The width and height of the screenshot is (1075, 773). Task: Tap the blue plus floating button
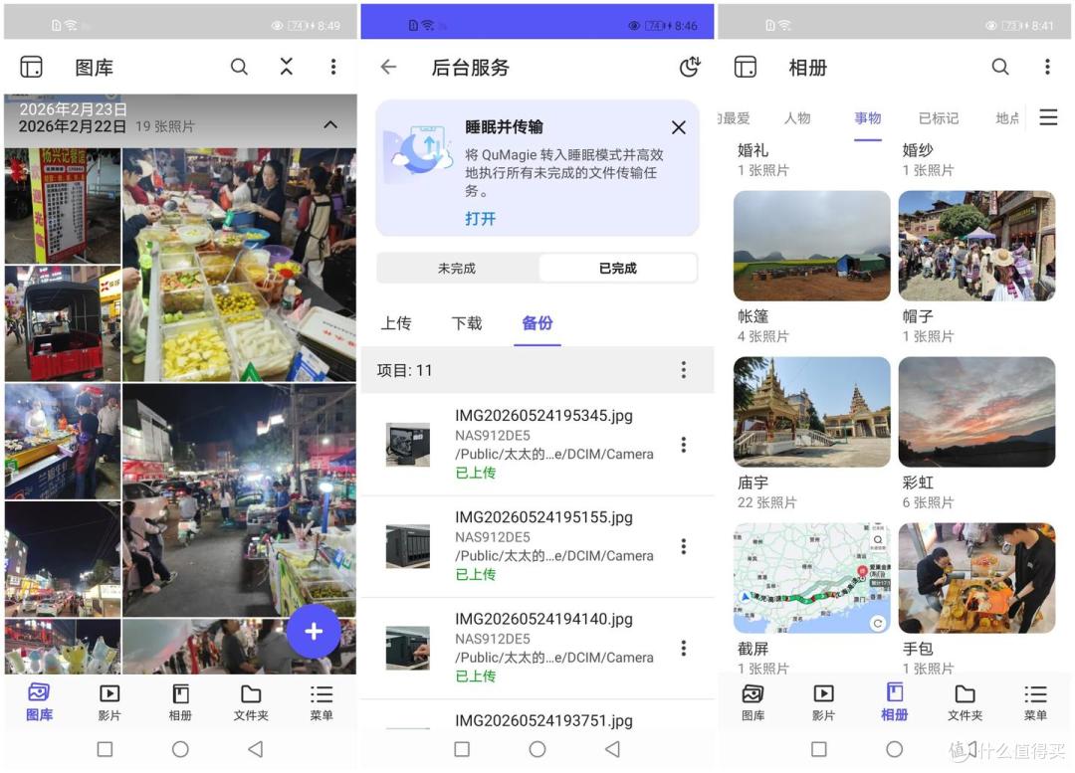pyautogui.click(x=314, y=631)
